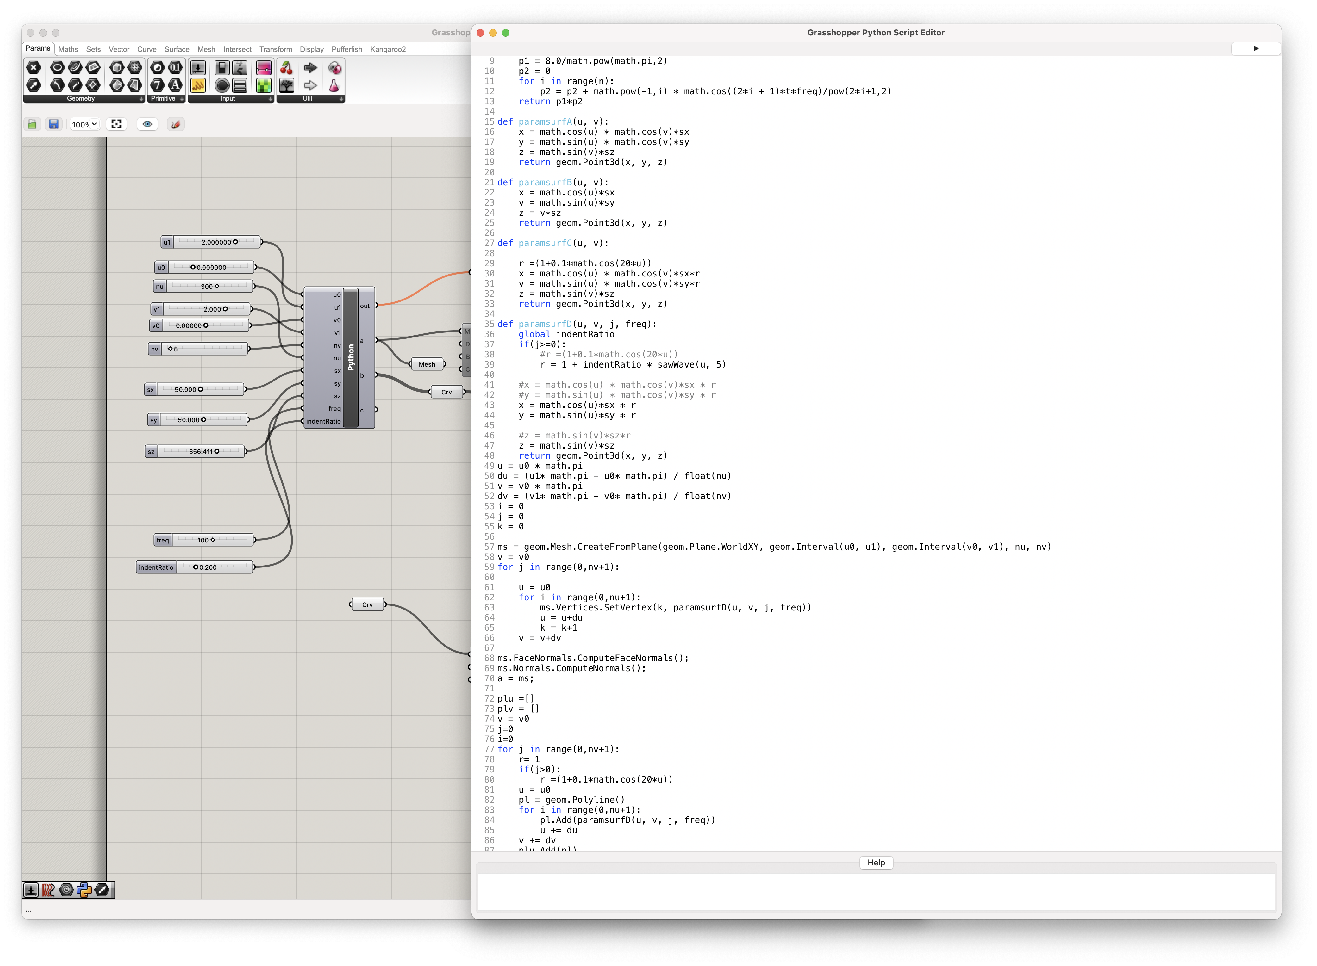Select the Number Slider input icon
The width and height of the screenshot is (1317, 966).
198,68
